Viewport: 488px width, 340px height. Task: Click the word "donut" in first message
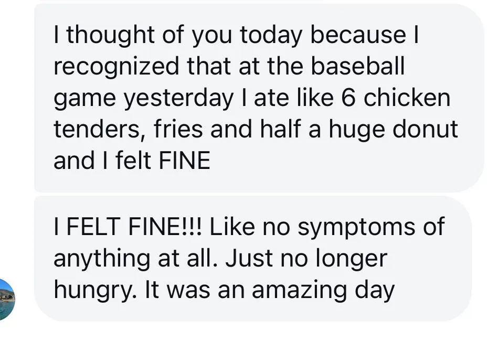(425, 129)
